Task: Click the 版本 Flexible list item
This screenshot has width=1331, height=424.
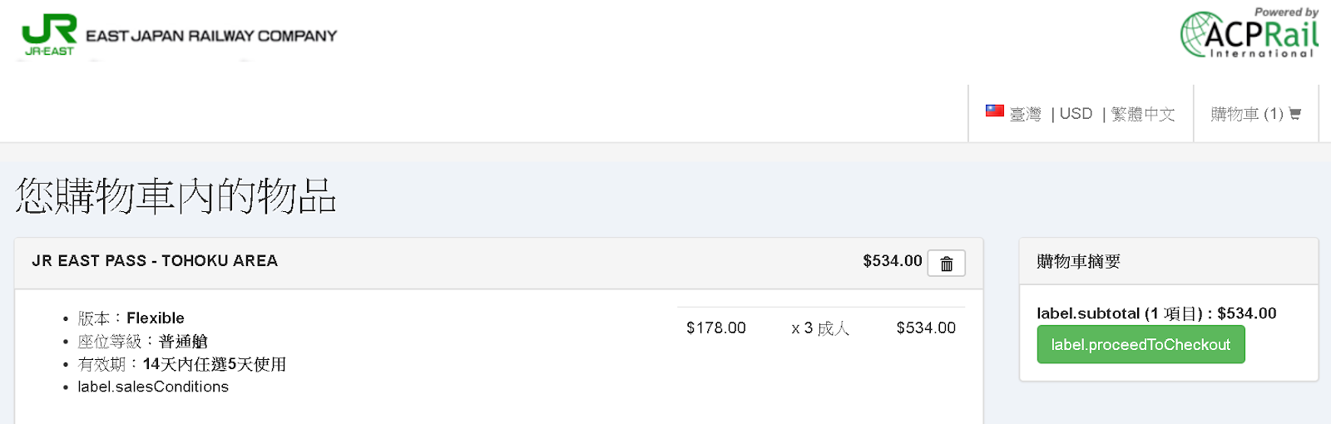Action: coord(131,318)
